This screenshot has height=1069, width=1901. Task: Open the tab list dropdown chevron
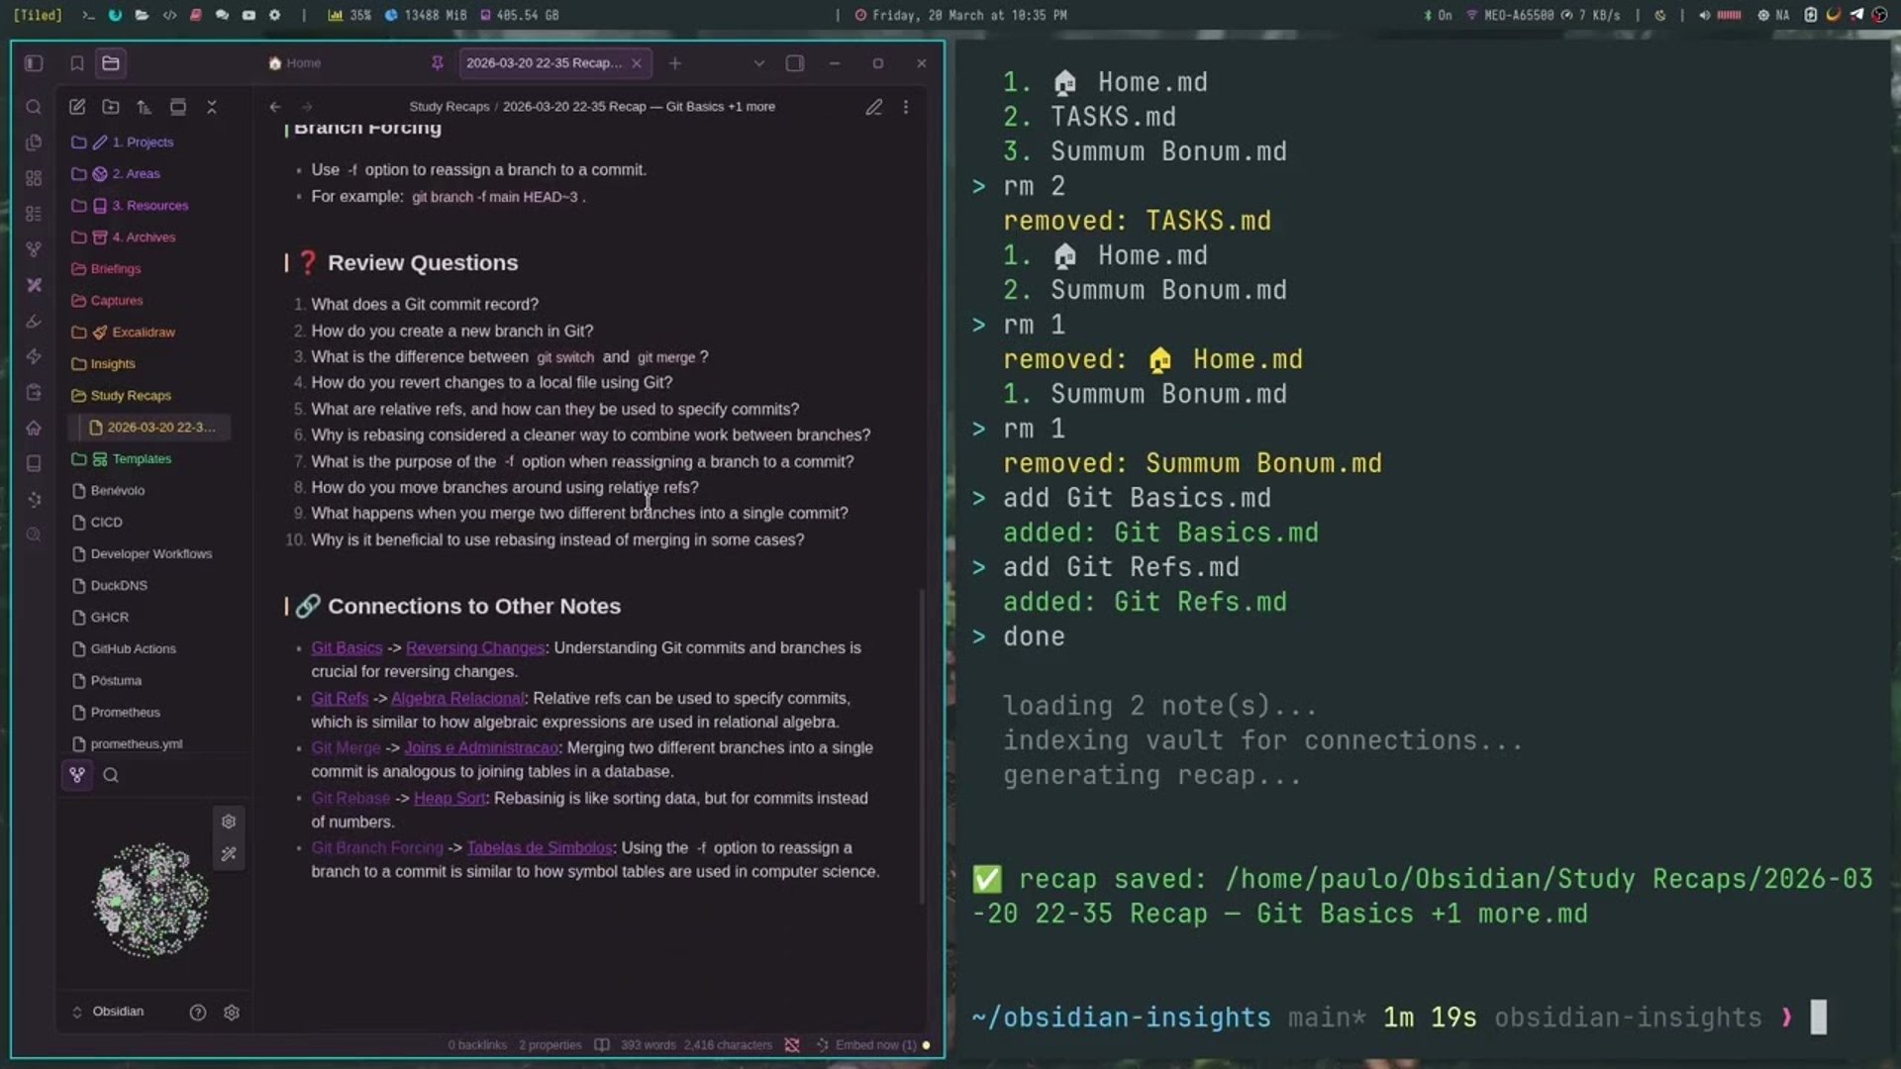(x=759, y=63)
